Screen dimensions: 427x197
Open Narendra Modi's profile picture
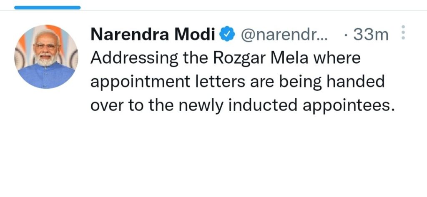point(46,56)
